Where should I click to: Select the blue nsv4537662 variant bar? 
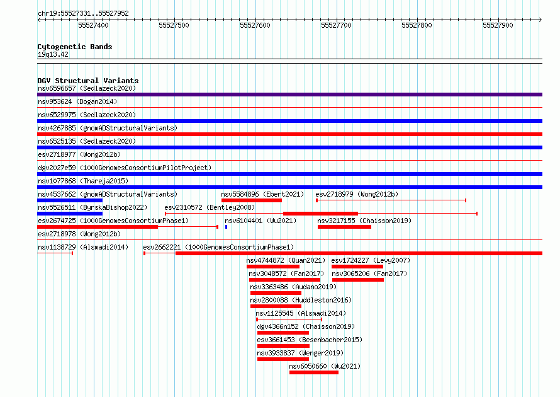(70, 200)
